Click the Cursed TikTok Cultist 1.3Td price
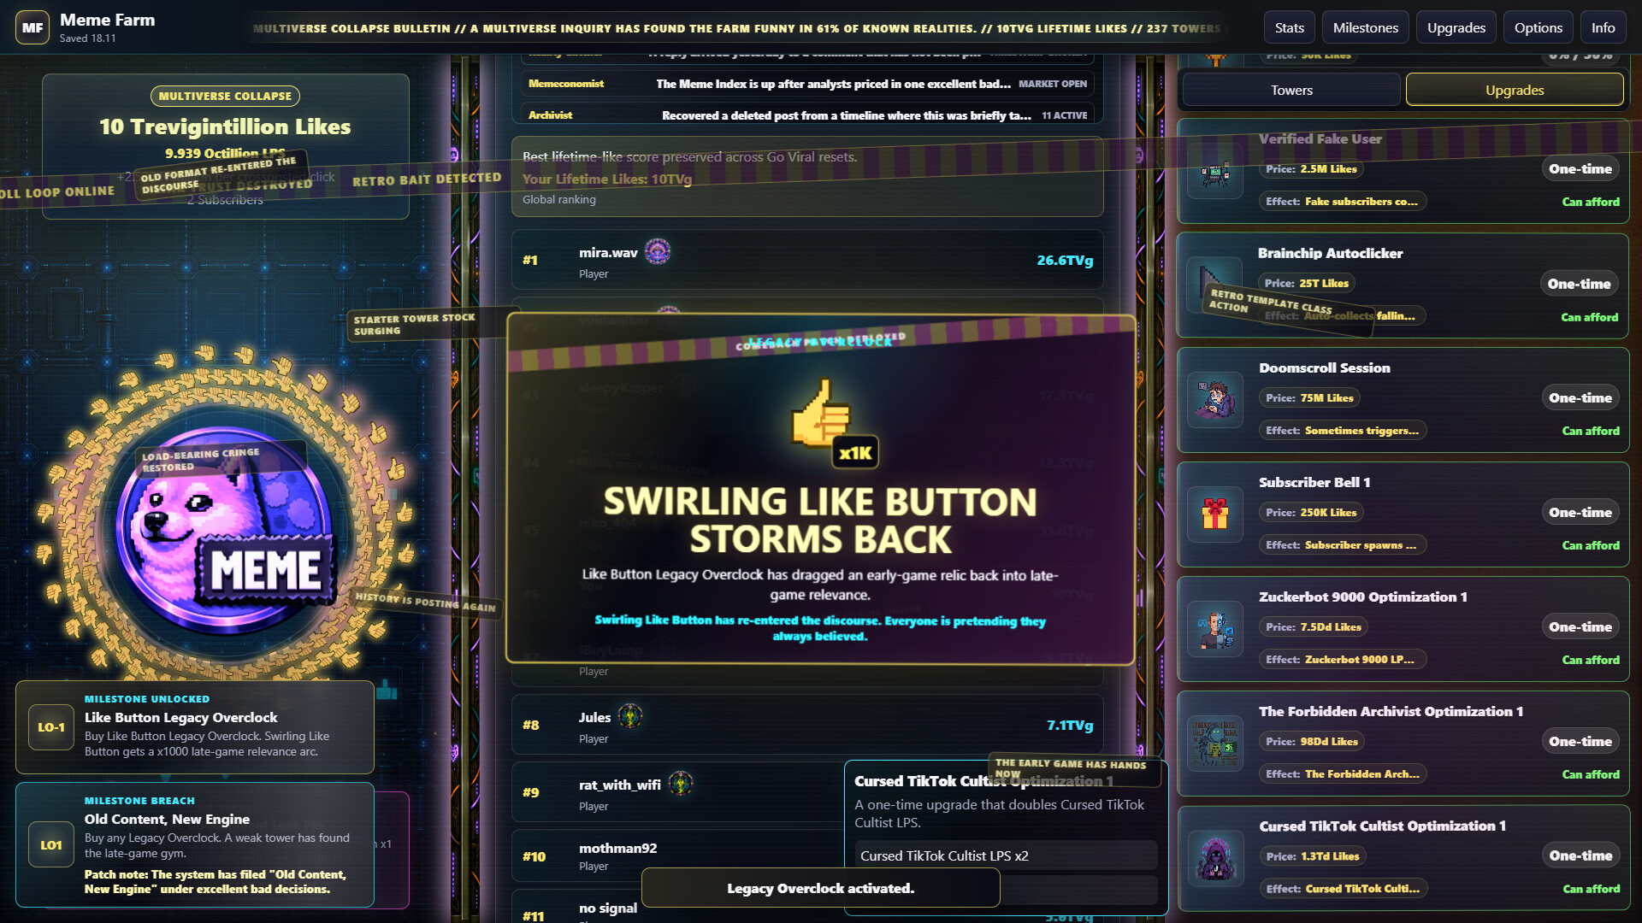The image size is (1642, 923). point(1312,855)
